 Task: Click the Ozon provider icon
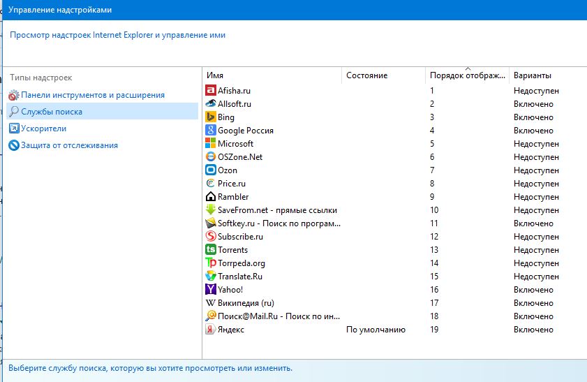(x=211, y=170)
